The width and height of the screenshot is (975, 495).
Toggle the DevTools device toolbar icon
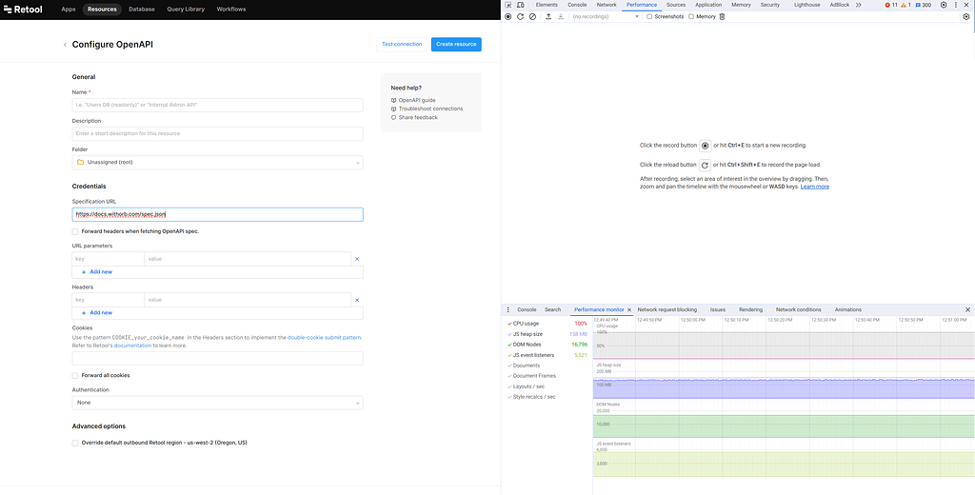point(520,5)
